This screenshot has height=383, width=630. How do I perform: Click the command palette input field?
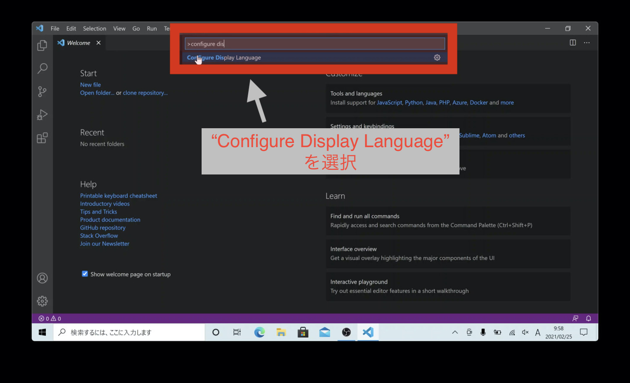(x=315, y=44)
